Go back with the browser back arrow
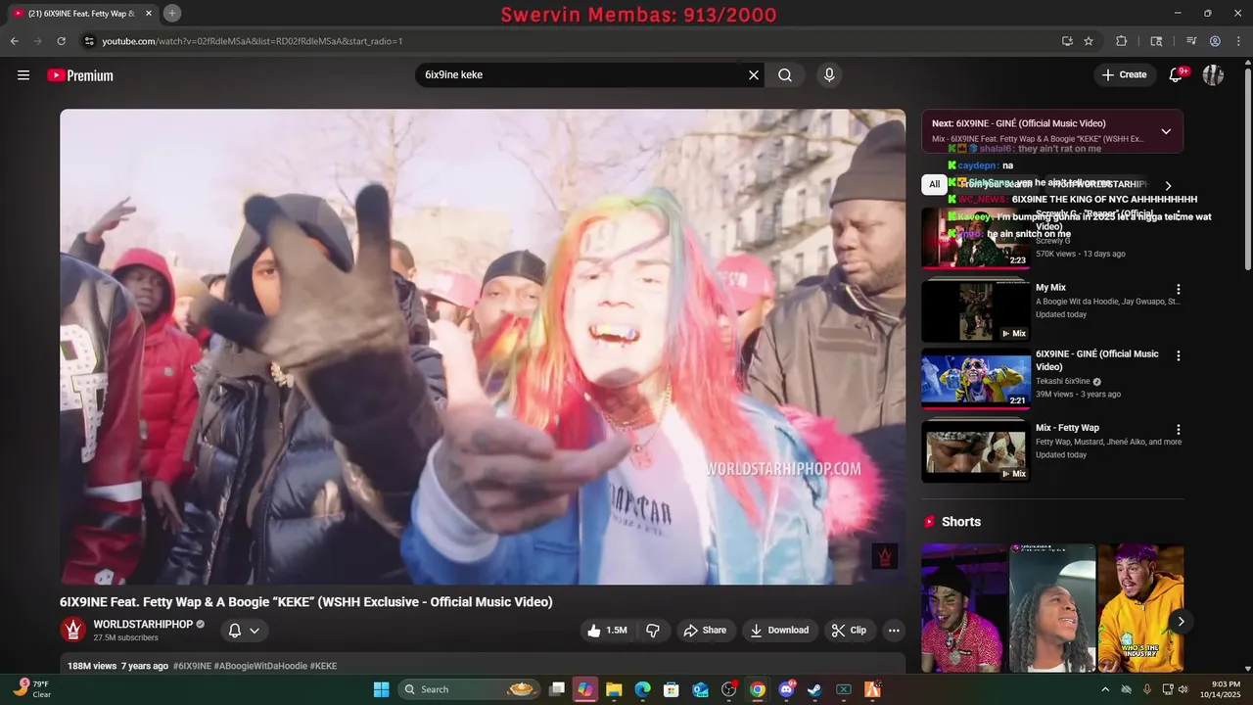 [x=14, y=41]
